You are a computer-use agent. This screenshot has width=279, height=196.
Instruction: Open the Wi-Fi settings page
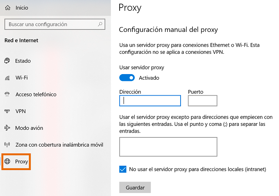click(x=22, y=78)
